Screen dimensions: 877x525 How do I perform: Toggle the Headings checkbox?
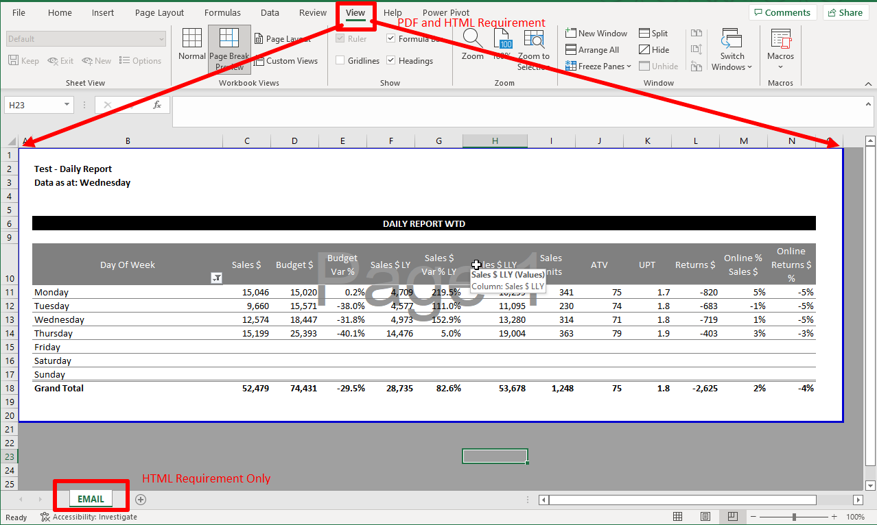[x=391, y=61]
